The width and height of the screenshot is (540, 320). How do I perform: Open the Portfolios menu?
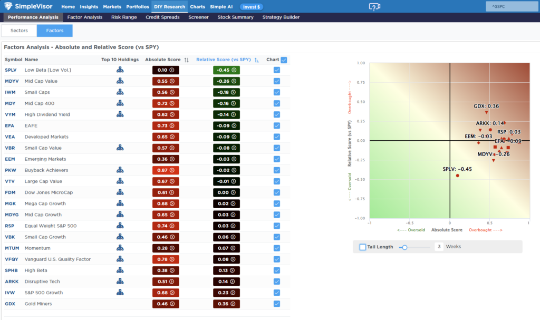138,6
